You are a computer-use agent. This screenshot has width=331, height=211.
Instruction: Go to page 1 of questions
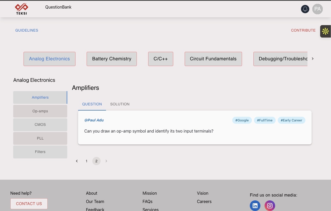click(87, 161)
